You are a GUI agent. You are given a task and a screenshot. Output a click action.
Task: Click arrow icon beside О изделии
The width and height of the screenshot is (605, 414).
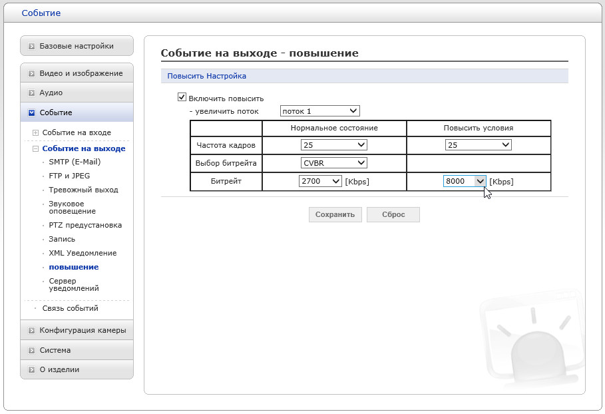point(31,369)
